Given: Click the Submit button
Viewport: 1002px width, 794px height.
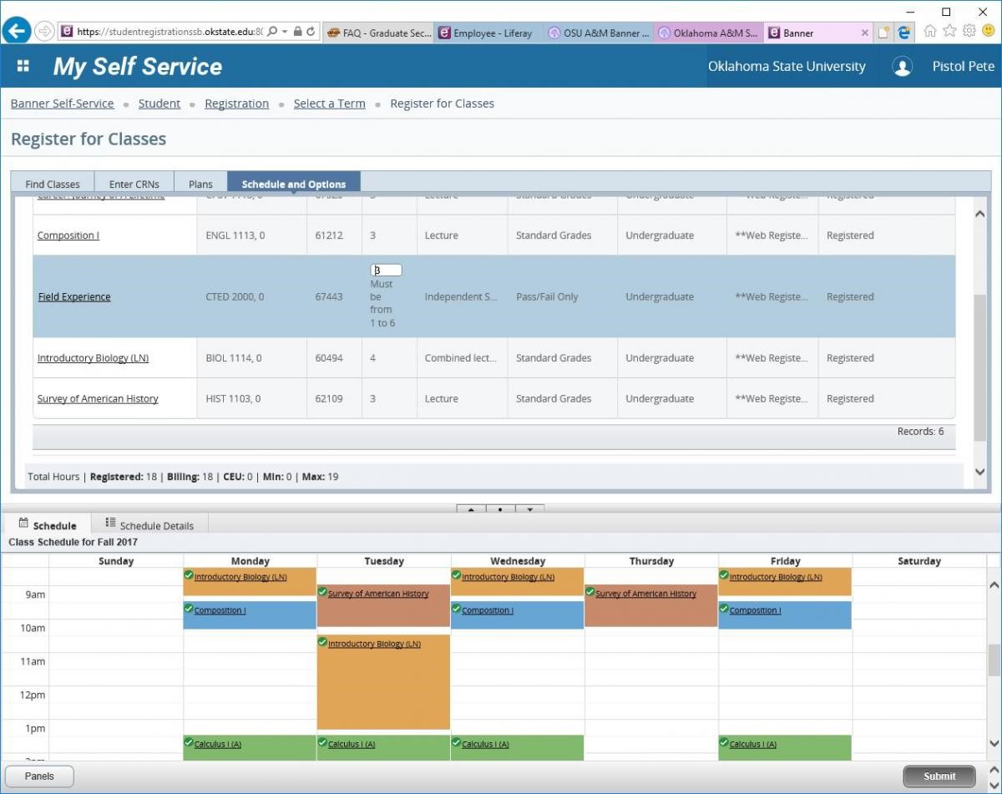Looking at the screenshot, I should click(x=939, y=776).
